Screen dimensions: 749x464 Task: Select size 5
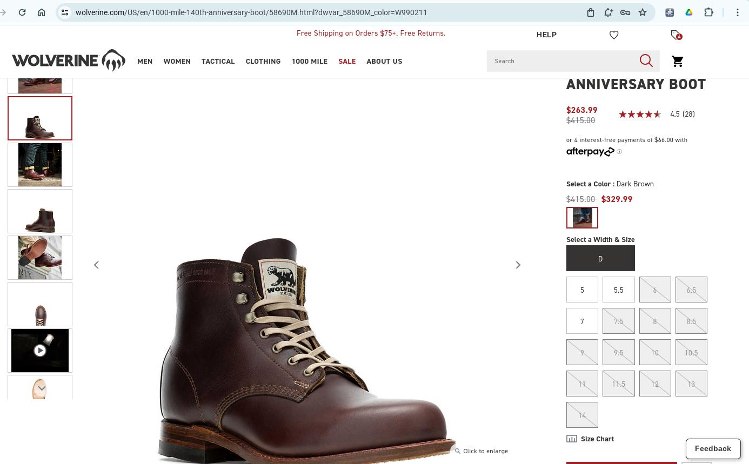pyautogui.click(x=582, y=290)
